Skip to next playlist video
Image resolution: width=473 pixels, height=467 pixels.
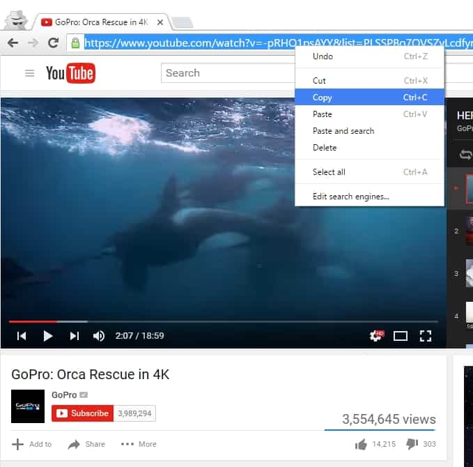(x=75, y=336)
